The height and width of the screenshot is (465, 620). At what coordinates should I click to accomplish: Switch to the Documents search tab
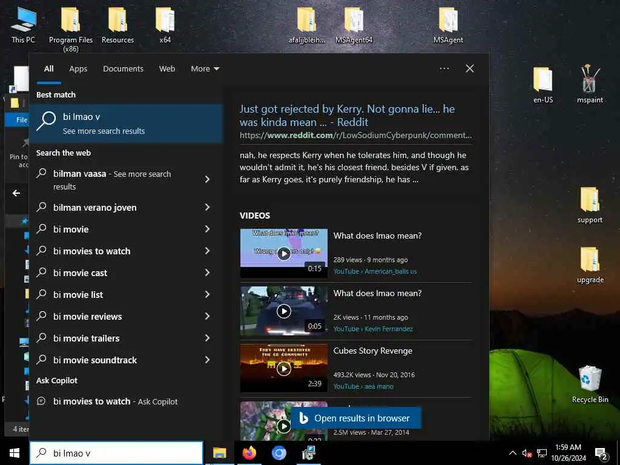click(x=123, y=69)
